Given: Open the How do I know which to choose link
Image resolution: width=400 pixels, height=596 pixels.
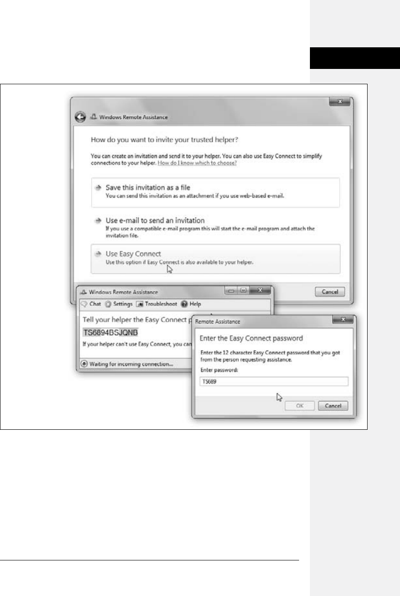Looking at the screenshot, I should tap(197, 162).
